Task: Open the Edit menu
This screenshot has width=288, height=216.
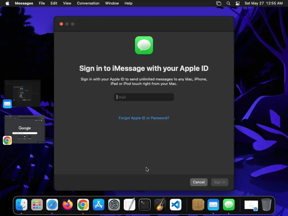Action: pyautogui.click(x=54, y=3)
